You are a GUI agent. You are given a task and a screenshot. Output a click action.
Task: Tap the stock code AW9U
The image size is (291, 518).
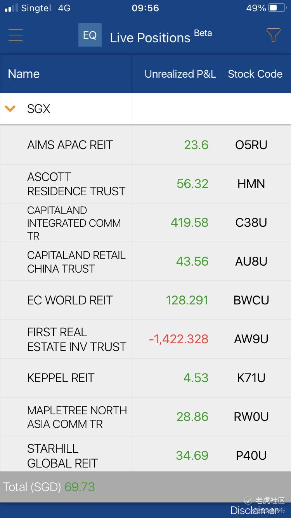click(251, 339)
